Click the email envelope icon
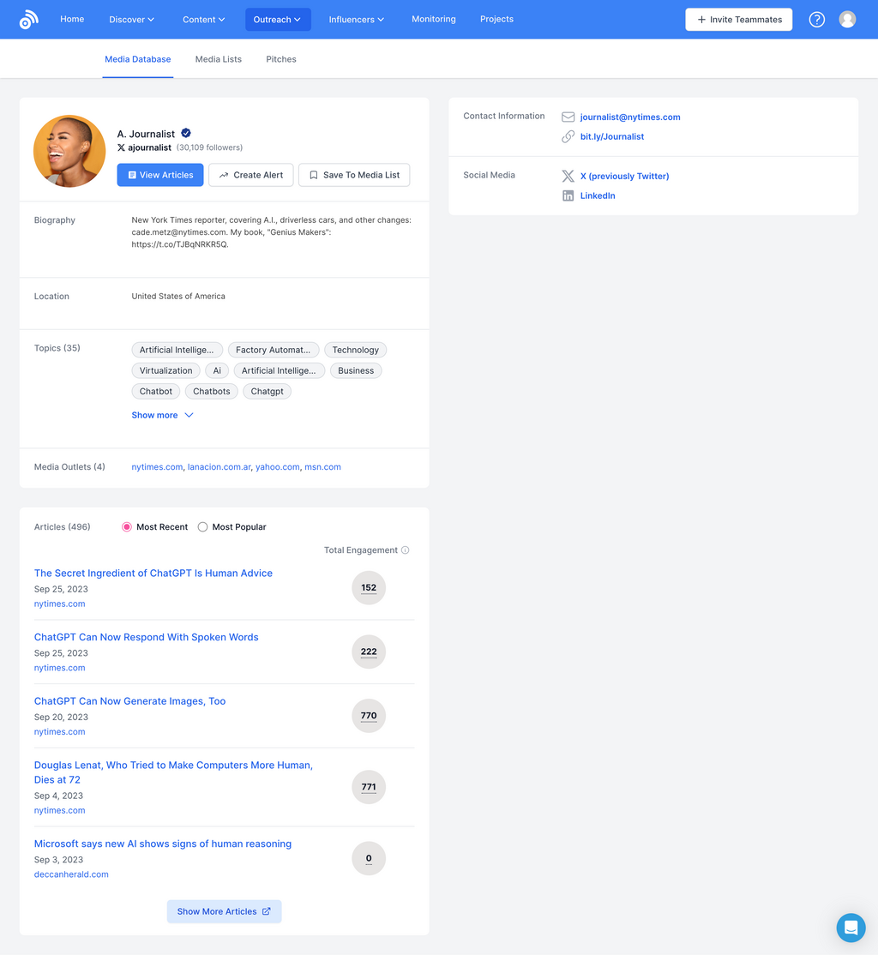This screenshot has width=878, height=955. click(568, 117)
